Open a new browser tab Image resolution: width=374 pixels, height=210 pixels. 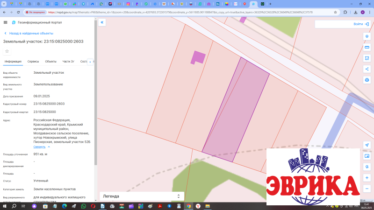tap(270, 4)
